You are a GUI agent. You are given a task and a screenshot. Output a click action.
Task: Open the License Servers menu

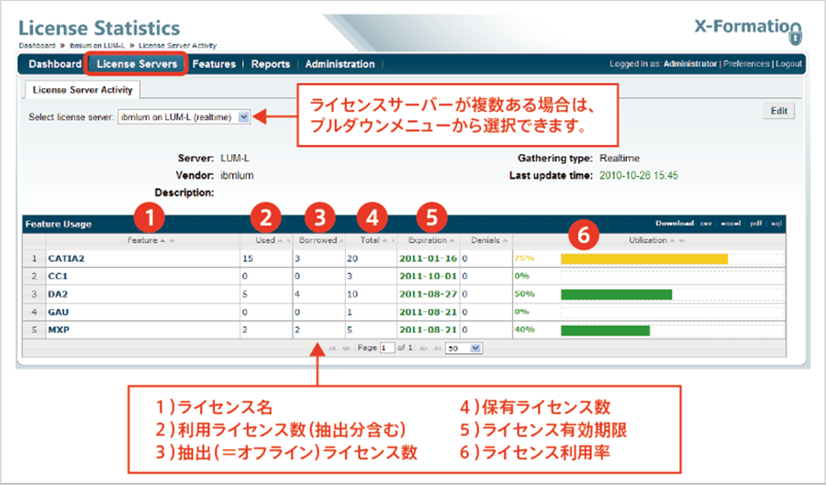pyautogui.click(x=137, y=64)
